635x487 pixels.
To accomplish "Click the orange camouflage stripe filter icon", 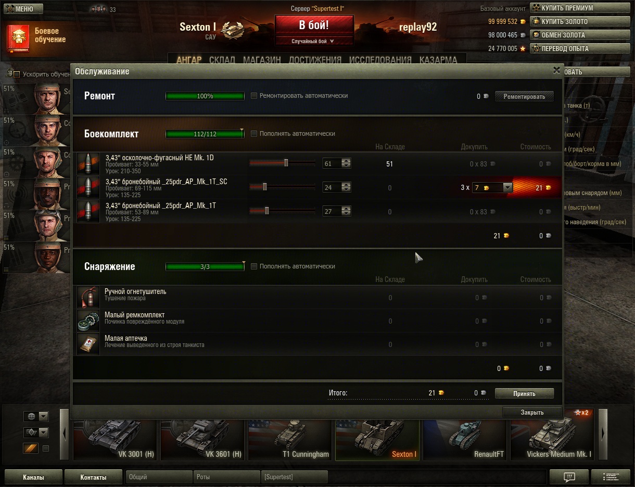I will (31, 448).
